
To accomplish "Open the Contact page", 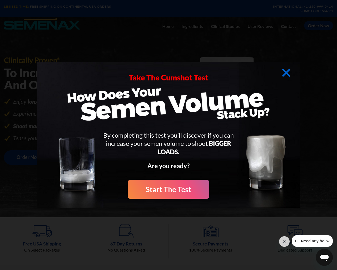I will [x=288, y=26].
